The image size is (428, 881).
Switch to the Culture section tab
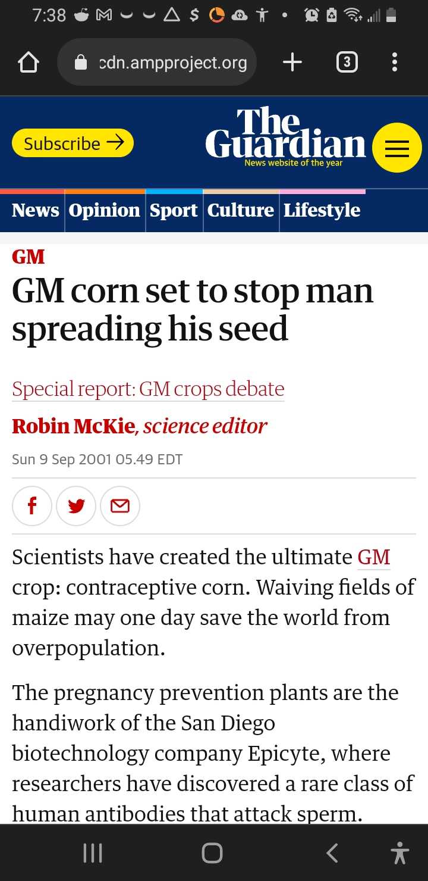click(x=241, y=210)
